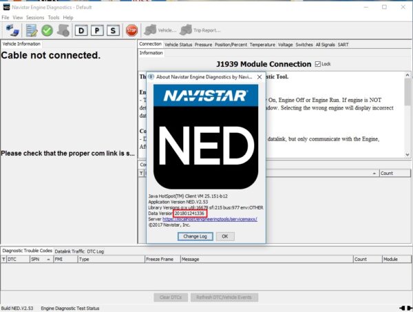Viewport: 413px width, 312px height.
Task: Click the NED app icon in title bar
Action: click(x=6, y=7)
